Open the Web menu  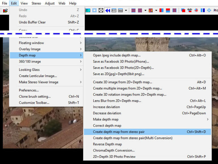[62, 3]
